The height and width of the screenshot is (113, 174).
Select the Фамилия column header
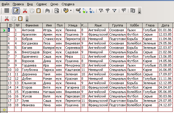[32, 25]
